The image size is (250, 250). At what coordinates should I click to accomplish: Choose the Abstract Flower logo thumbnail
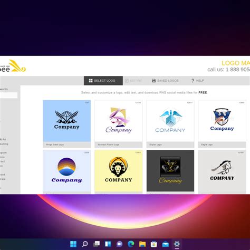[119, 121]
